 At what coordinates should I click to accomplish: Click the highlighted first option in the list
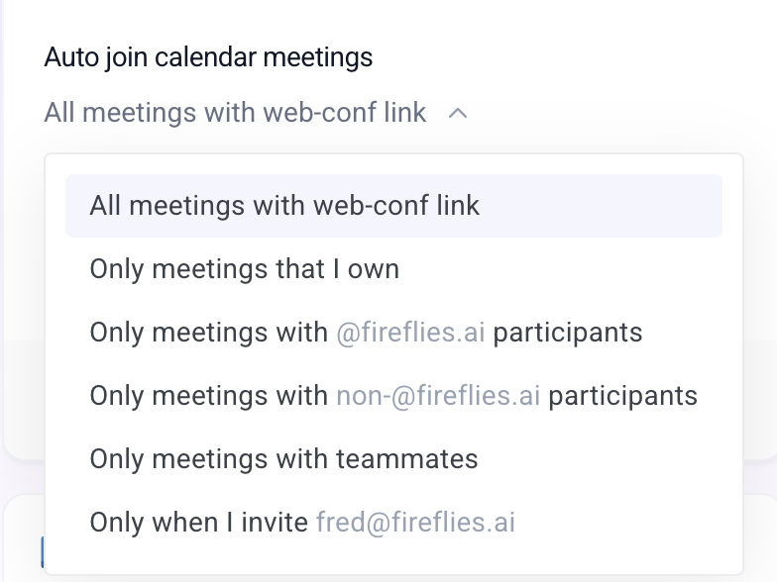pos(393,206)
